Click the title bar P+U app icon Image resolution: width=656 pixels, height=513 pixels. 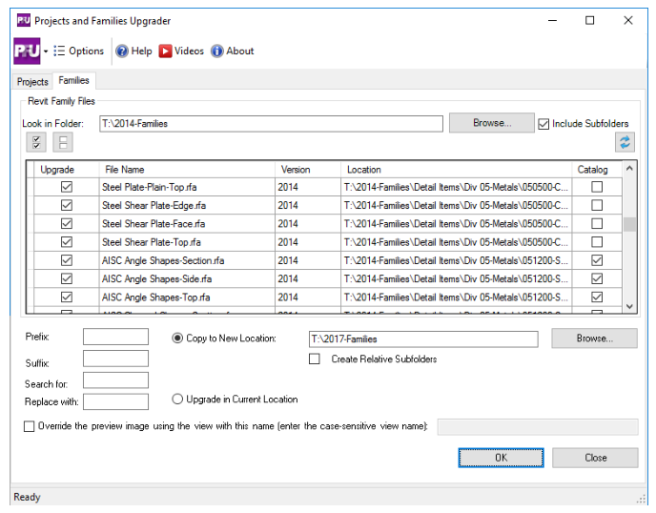pos(24,20)
